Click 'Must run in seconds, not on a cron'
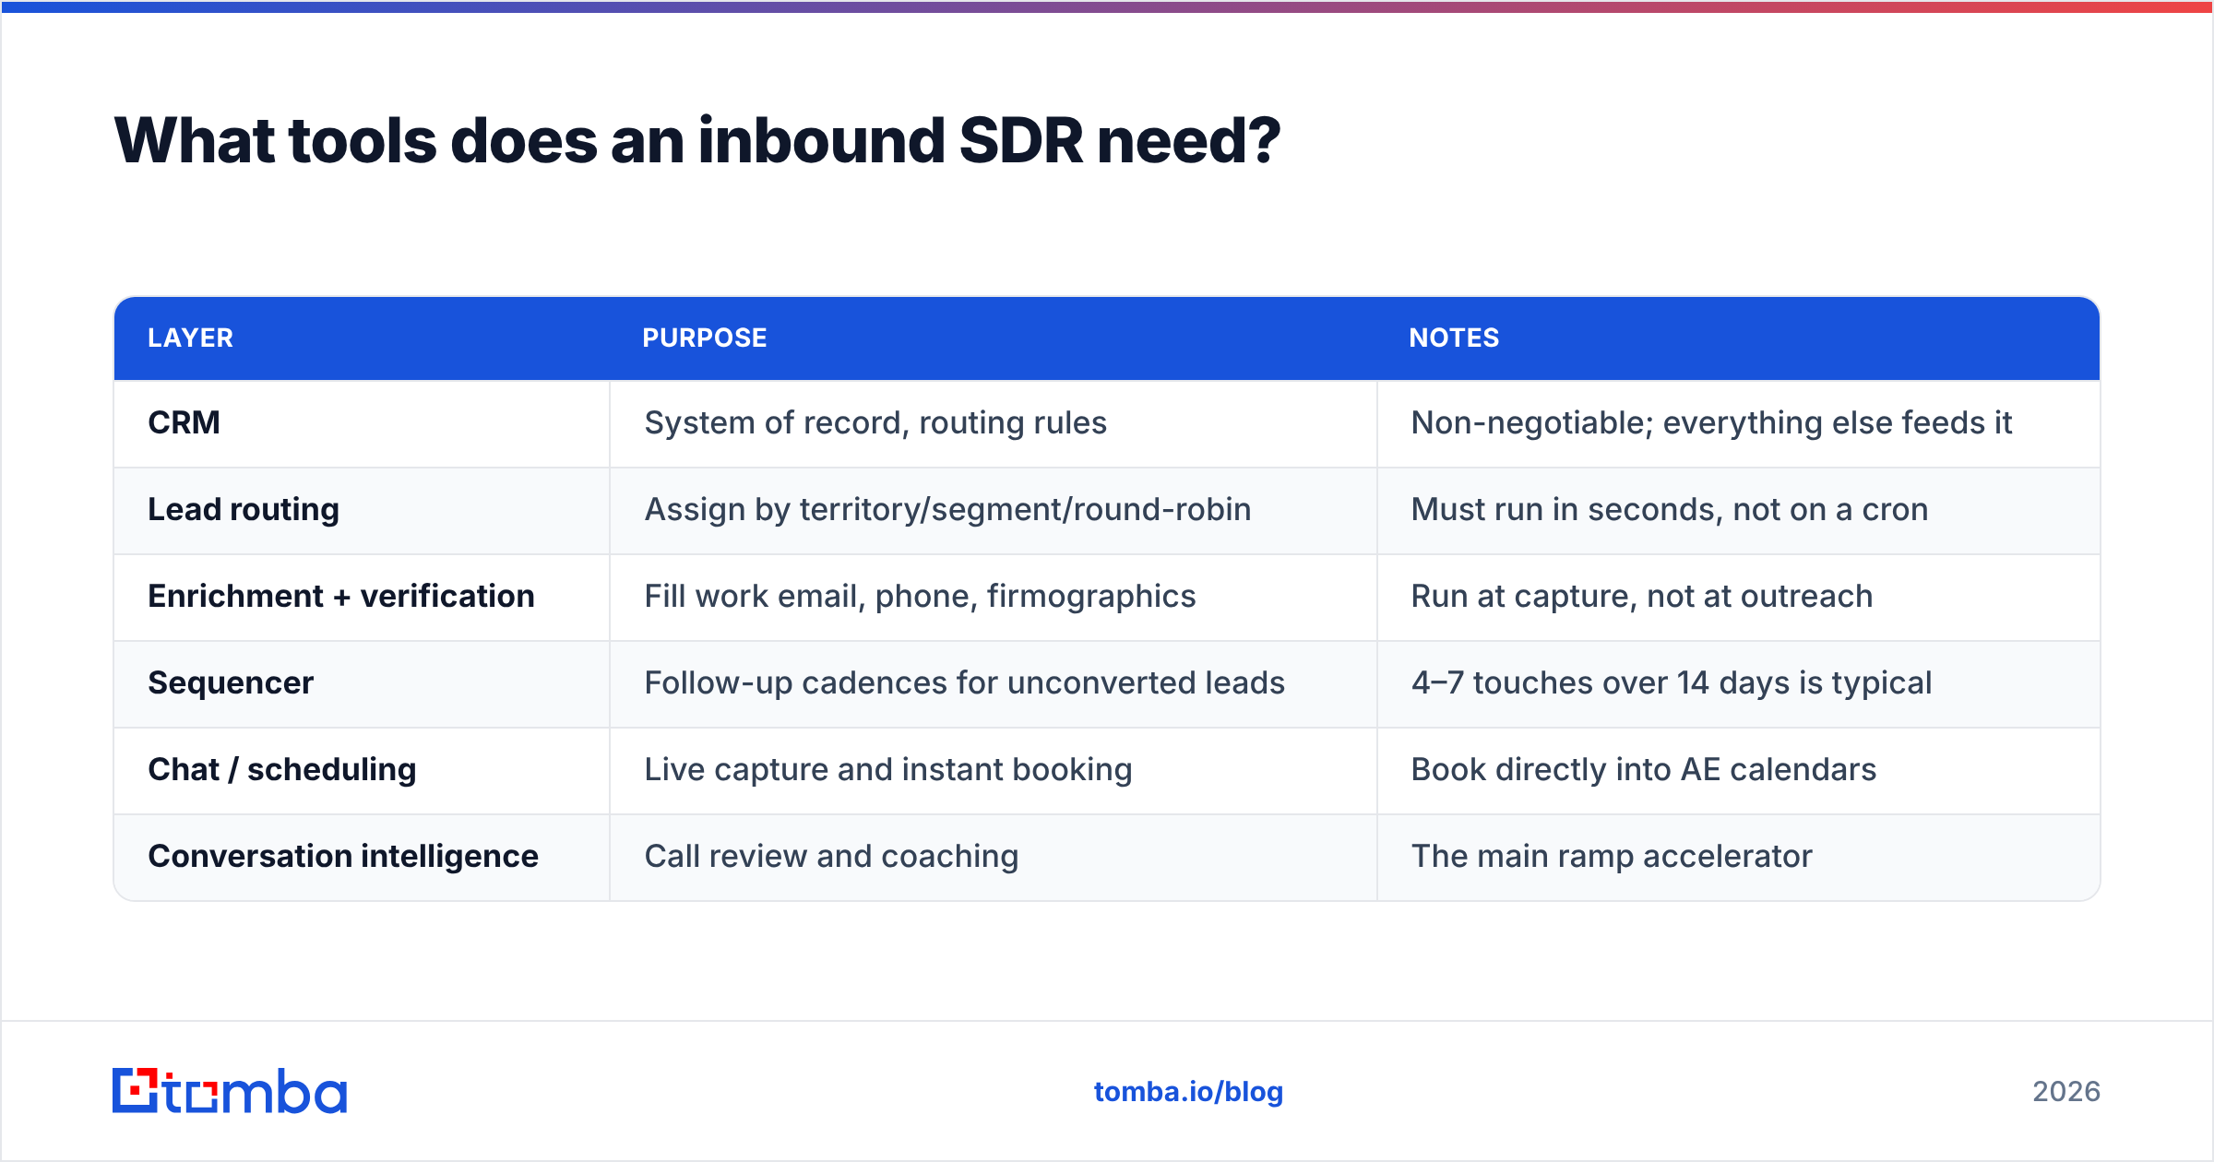2214x1162 pixels. [1670, 509]
